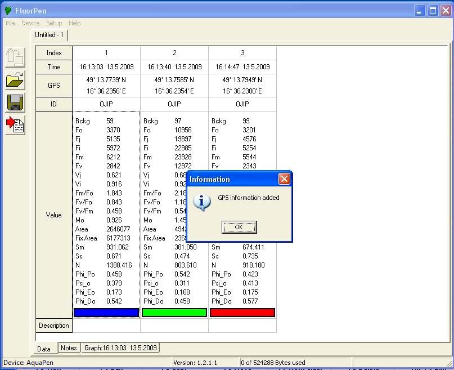The width and height of the screenshot is (454, 370).
Task: Click the blue color bar of measurement 1
Action: (x=106, y=313)
